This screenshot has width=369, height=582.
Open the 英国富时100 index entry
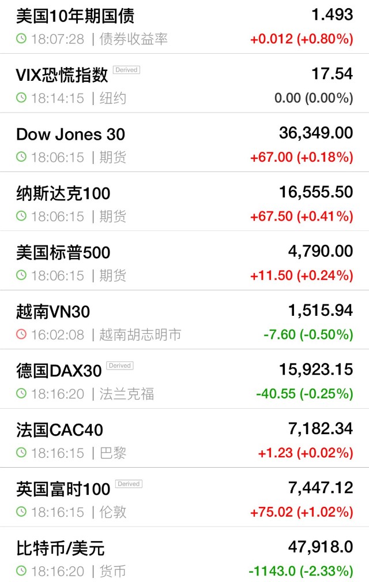(184, 497)
